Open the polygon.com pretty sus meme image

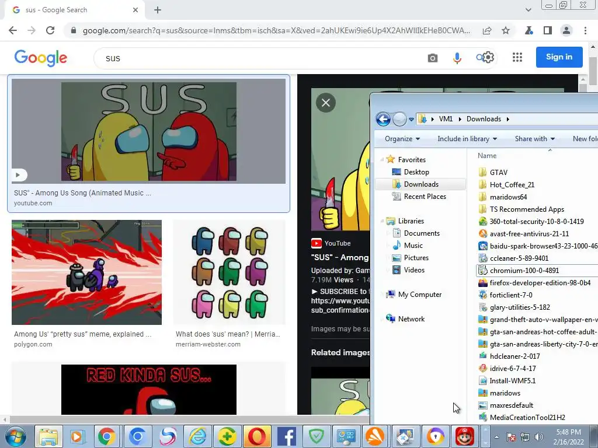86,272
